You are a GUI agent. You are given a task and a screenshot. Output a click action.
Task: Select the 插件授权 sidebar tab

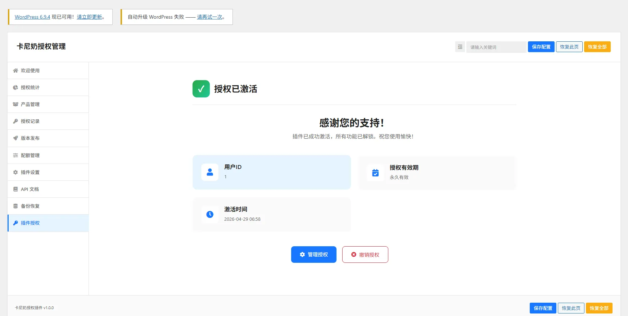[30, 223]
